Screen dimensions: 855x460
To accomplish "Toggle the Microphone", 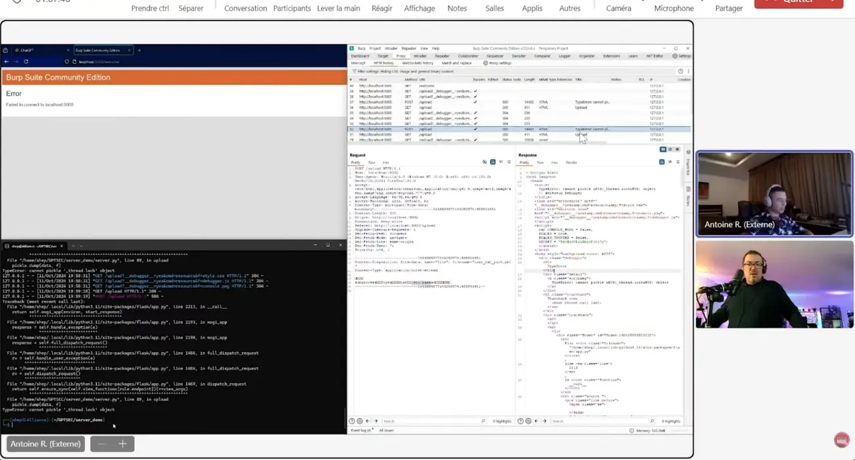I will coord(673,9).
